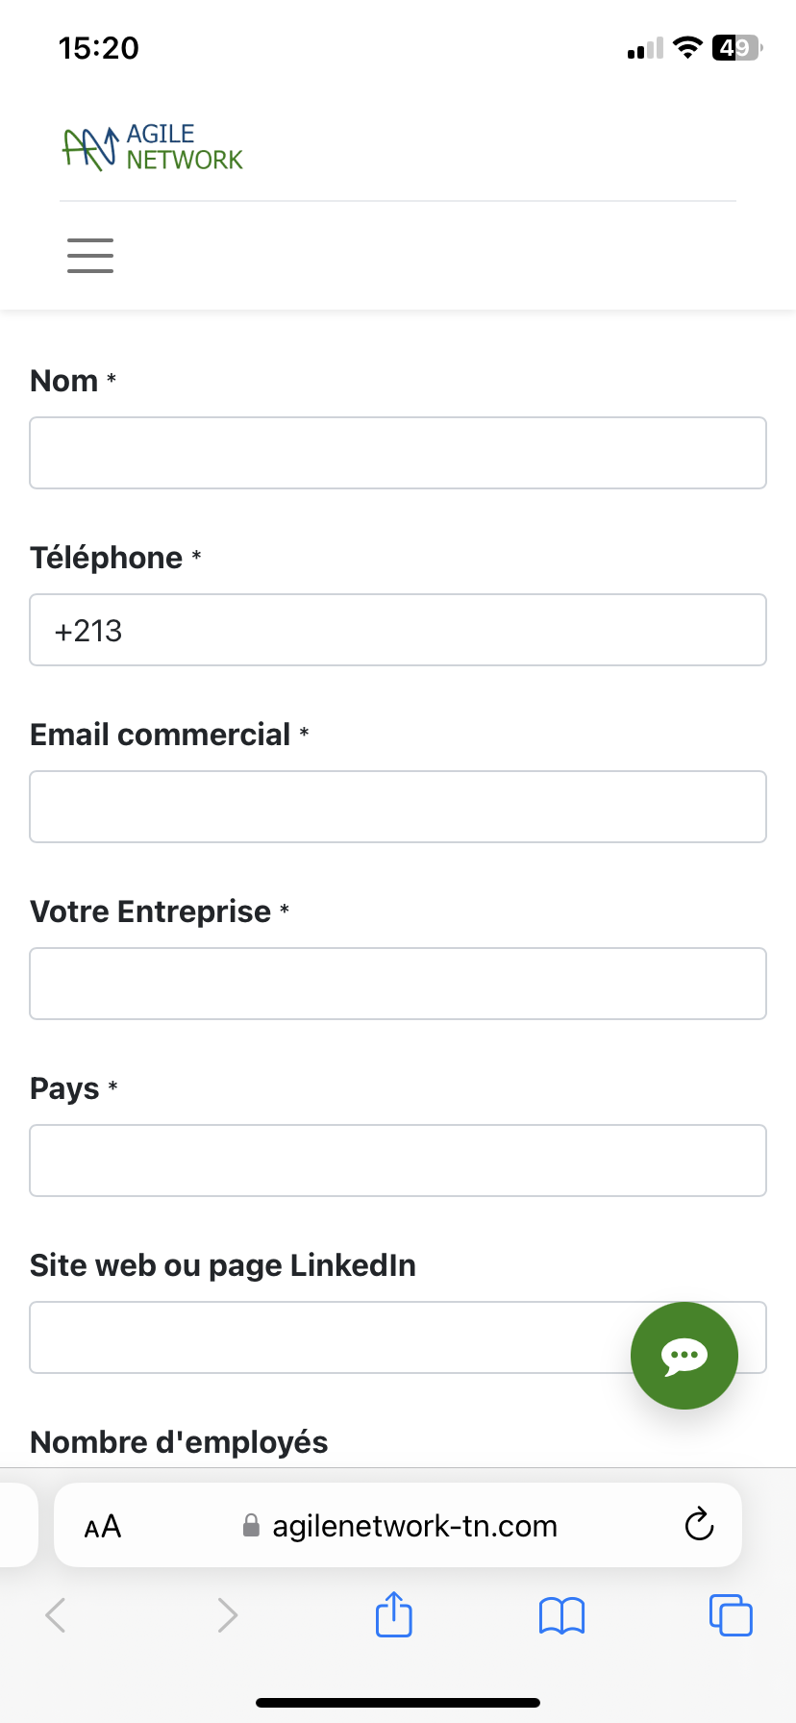
Task: Go back using the browser back arrow
Action: (x=56, y=1615)
